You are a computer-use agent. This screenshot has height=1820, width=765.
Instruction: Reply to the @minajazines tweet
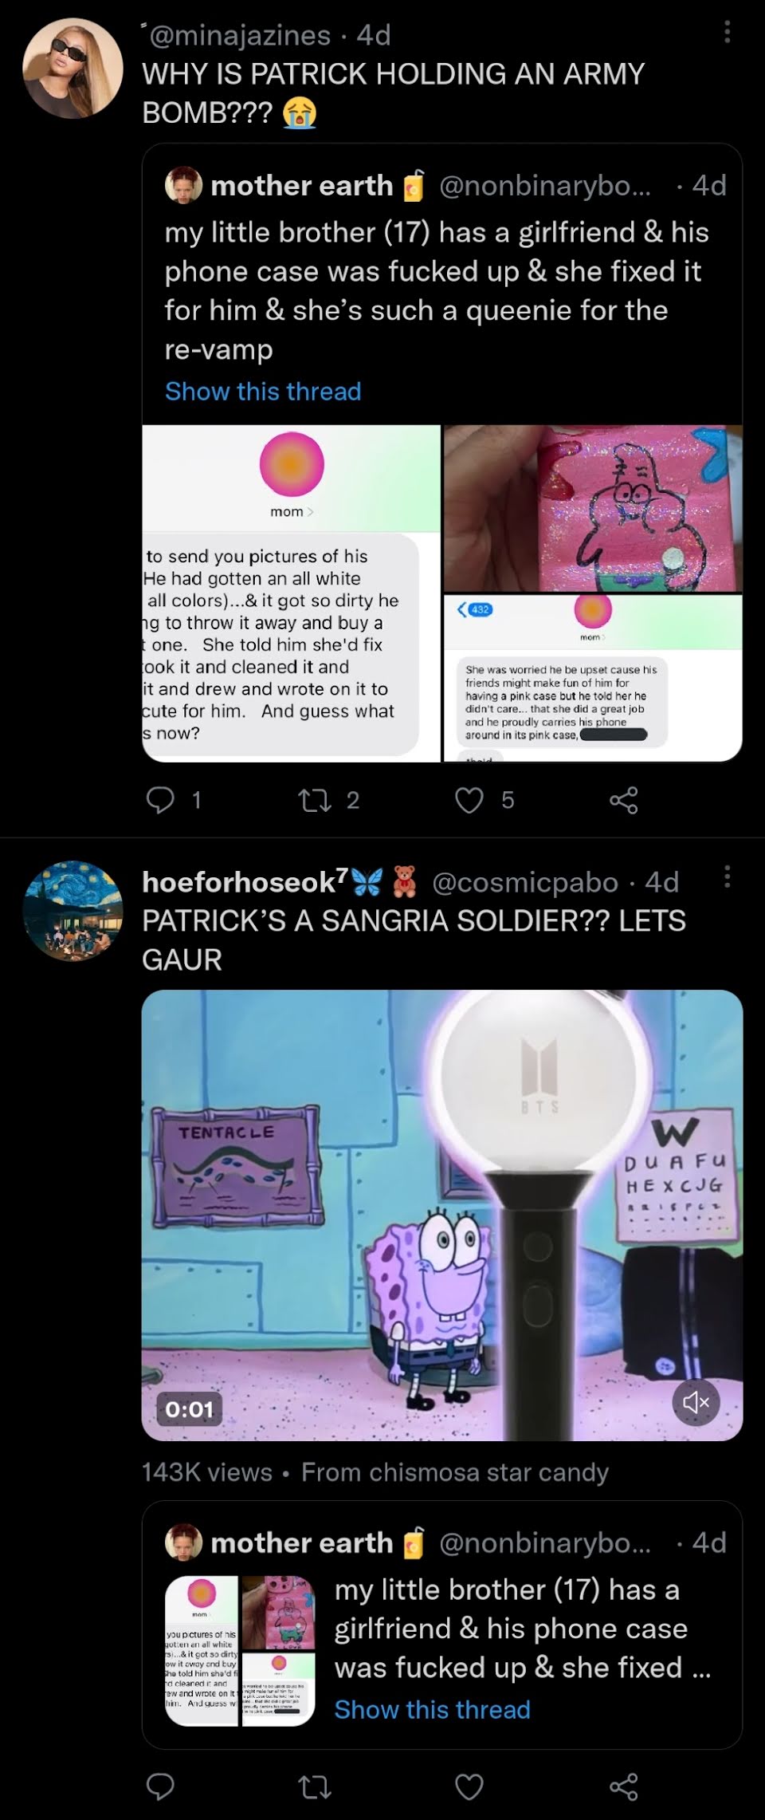(x=160, y=800)
